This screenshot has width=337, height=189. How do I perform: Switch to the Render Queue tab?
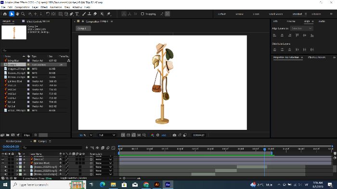[x=14, y=141]
